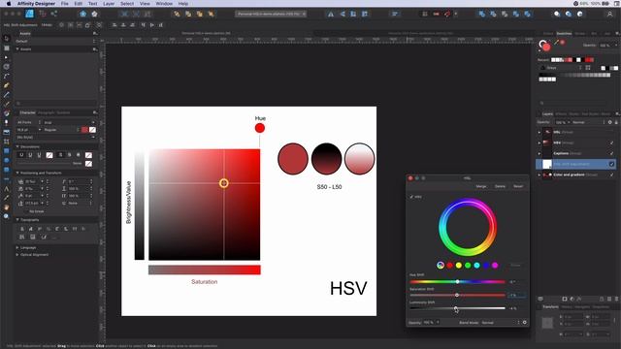
Task: Expand the HSL group layer
Action: [539, 132]
